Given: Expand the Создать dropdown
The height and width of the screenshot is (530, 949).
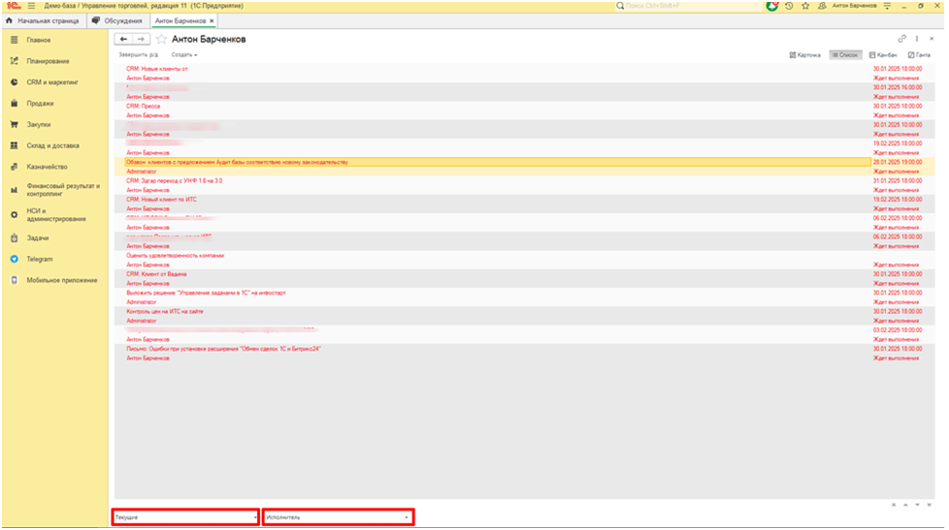Looking at the screenshot, I should click(184, 55).
